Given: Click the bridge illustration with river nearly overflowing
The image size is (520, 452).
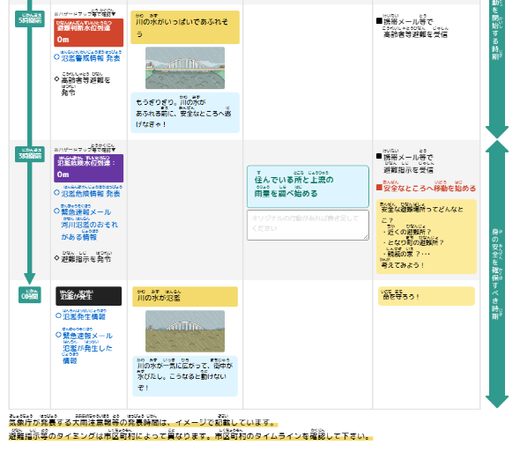Looking at the screenshot, I should click(185, 68).
